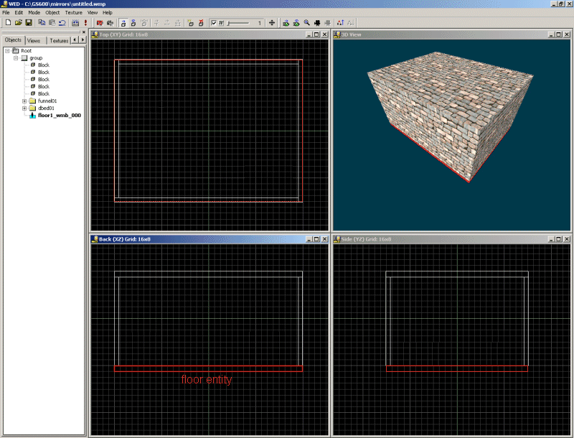The image size is (574, 438).
Task: Choose the edge move tool
Action: click(167, 23)
